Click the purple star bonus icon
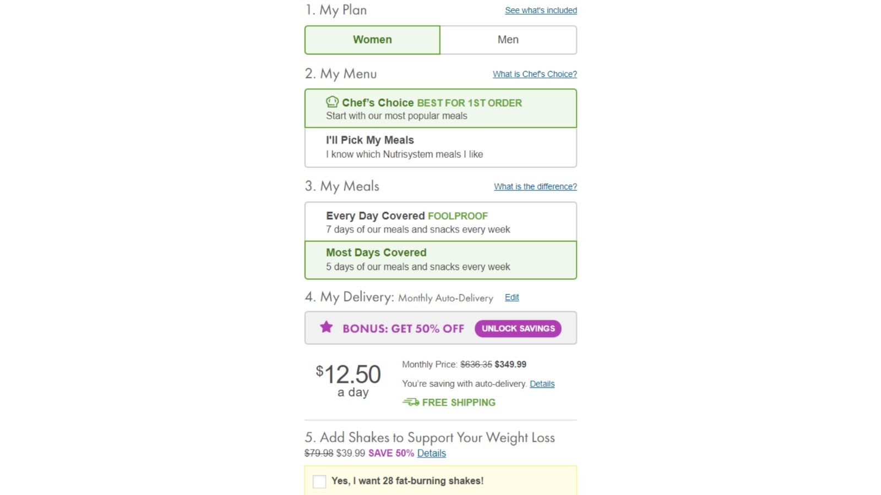This screenshot has width=881, height=495. [327, 327]
